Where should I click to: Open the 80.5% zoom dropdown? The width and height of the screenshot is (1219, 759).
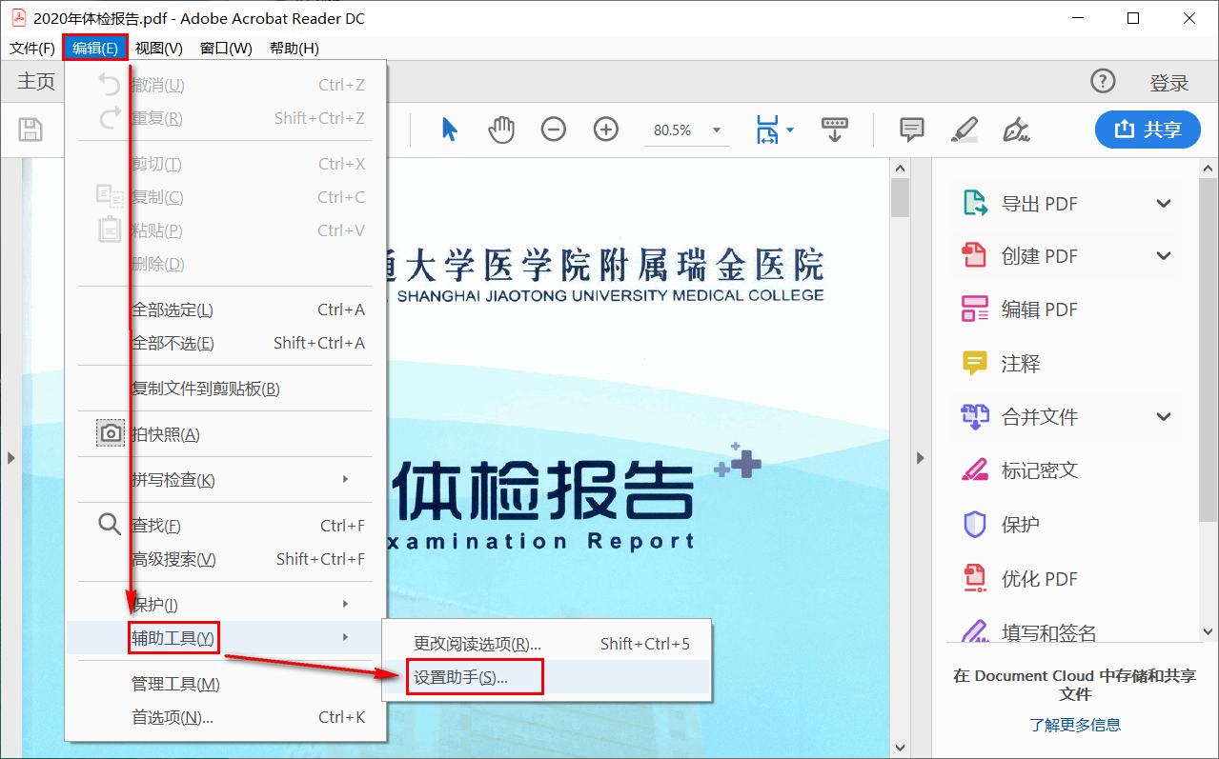717,130
